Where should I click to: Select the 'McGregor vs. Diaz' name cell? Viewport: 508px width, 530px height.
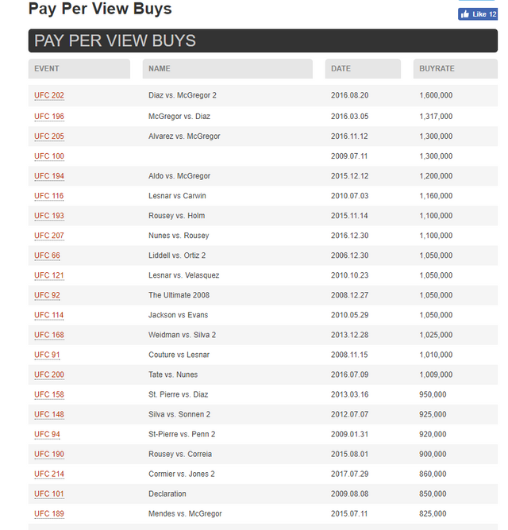point(179,117)
